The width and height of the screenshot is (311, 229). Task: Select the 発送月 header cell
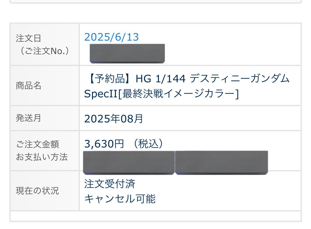point(45,118)
